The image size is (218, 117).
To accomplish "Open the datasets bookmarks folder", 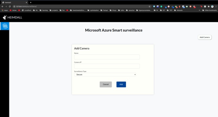I will pos(179,10).
